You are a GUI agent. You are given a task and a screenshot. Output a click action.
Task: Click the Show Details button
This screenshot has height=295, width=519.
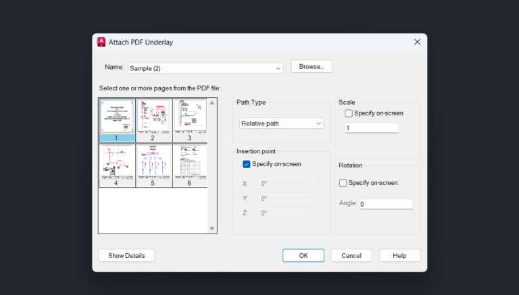126,256
